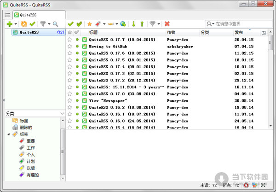Star the QuiteRSS 0.17.7 news item
The width and height of the screenshot is (276, 192).
(x=70, y=40)
